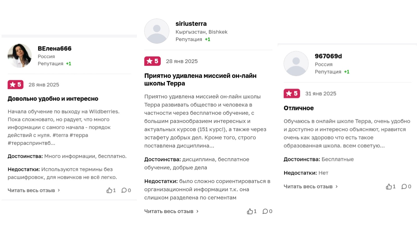Open review title 'Довольно удобно и интересно'
Image resolution: width=417 pixels, height=234 pixels.
53,99
